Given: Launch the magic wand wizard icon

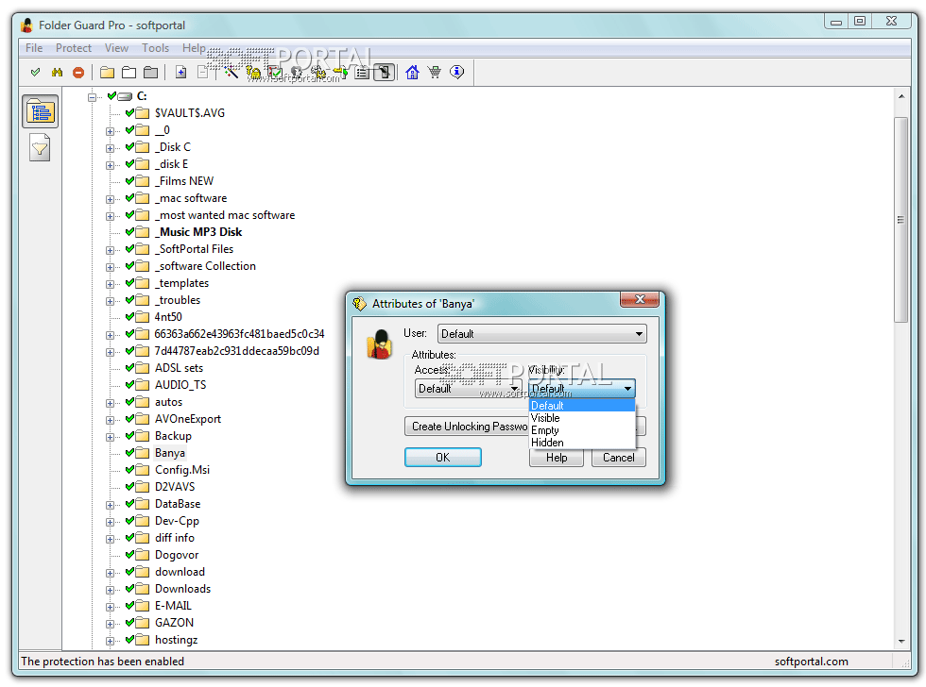Looking at the screenshot, I should [231, 73].
